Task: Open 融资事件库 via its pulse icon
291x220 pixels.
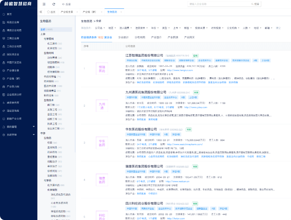Action: click(4, 103)
